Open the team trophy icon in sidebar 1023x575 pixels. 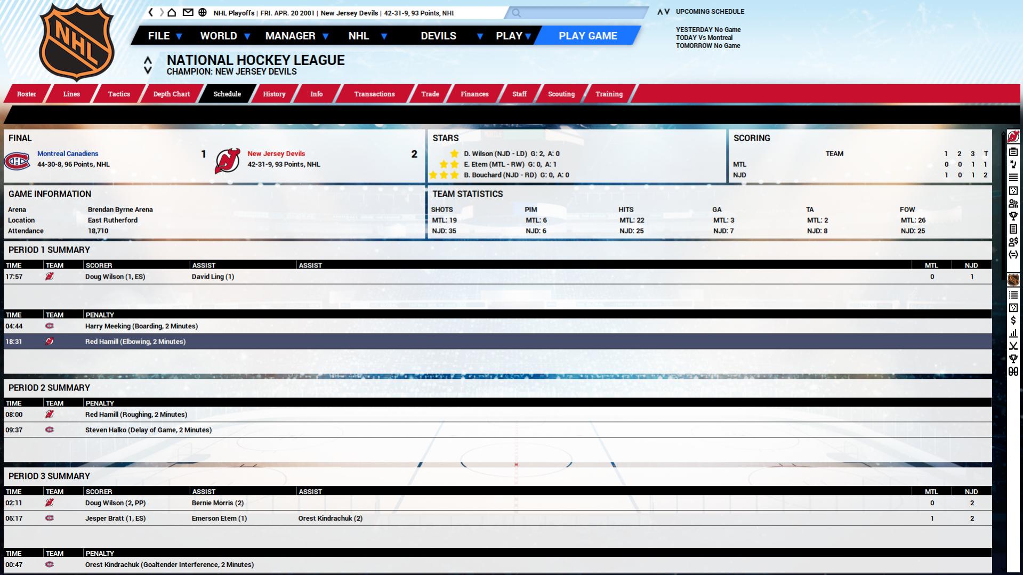click(x=1013, y=216)
